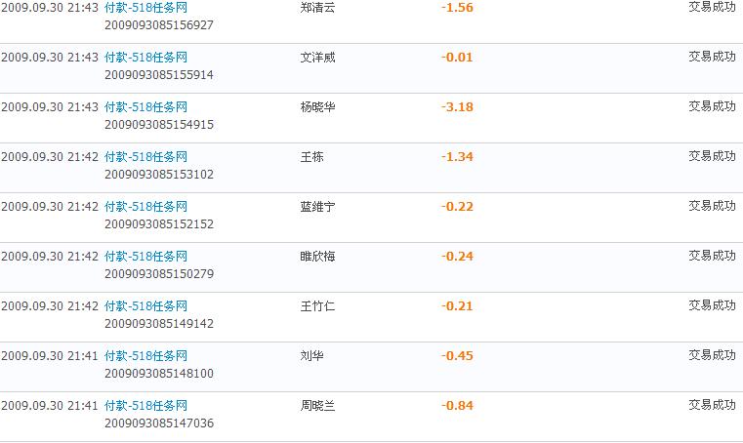Image resolution: width=743 pixels, height=443 pixels.
Task: Click the payee name 蓝维宁
Action: coord(316,207)
